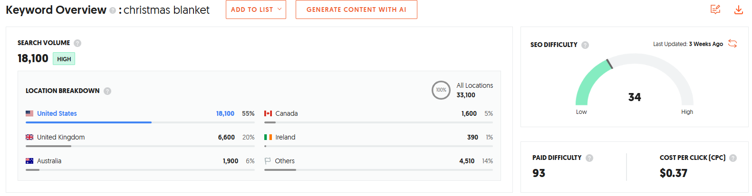
Task: Refresh the SEO Difficulty data
Action: (733, 44)
